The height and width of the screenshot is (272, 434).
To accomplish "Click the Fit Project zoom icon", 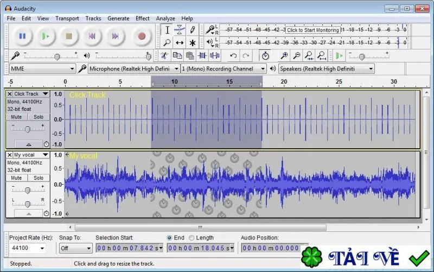I will (322, 56).
